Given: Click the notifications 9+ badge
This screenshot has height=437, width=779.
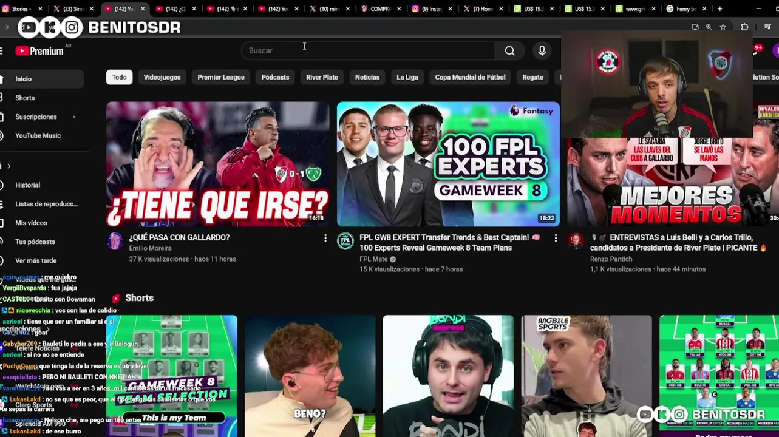Looking at the screenshot, I should (758, 49).
